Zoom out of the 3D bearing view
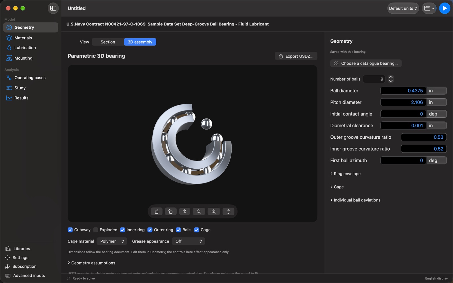This screenshot has width=453, height=283. (199, 211)
